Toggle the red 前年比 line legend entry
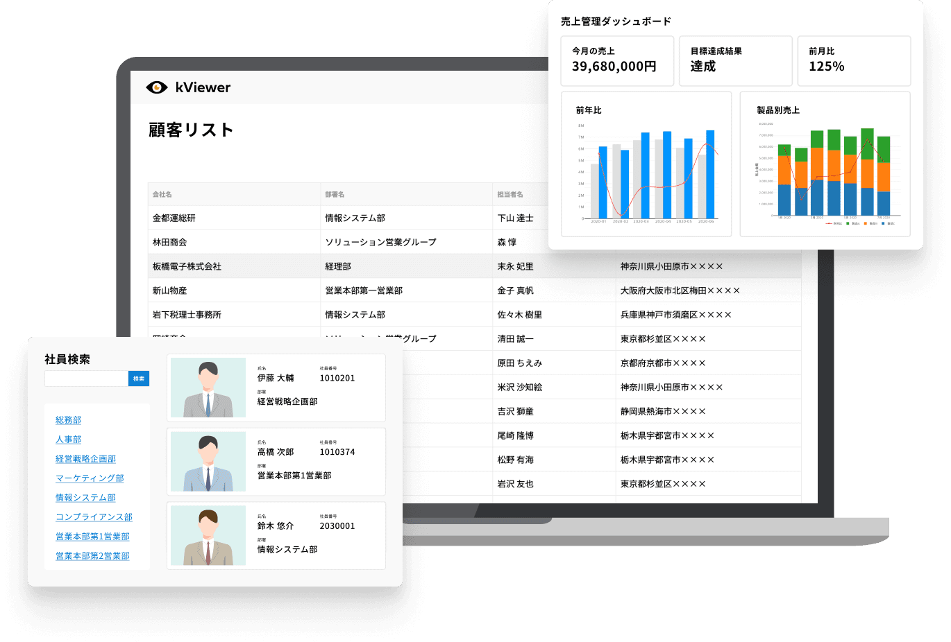This screenshot has height=642, width=951. pyautogui.click(x=828, y=223)
